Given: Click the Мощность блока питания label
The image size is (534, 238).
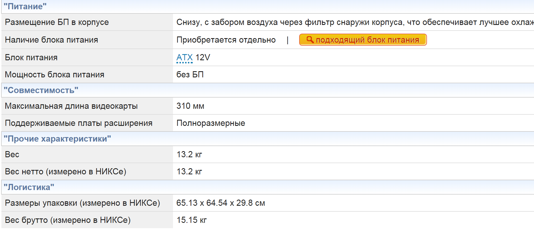Looking at the screenshot, I should pos(54,75).
